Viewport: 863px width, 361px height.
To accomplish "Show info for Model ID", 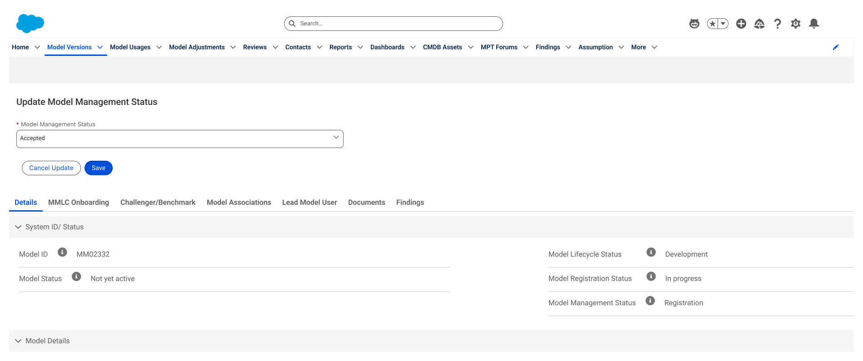I will (62, 252).
